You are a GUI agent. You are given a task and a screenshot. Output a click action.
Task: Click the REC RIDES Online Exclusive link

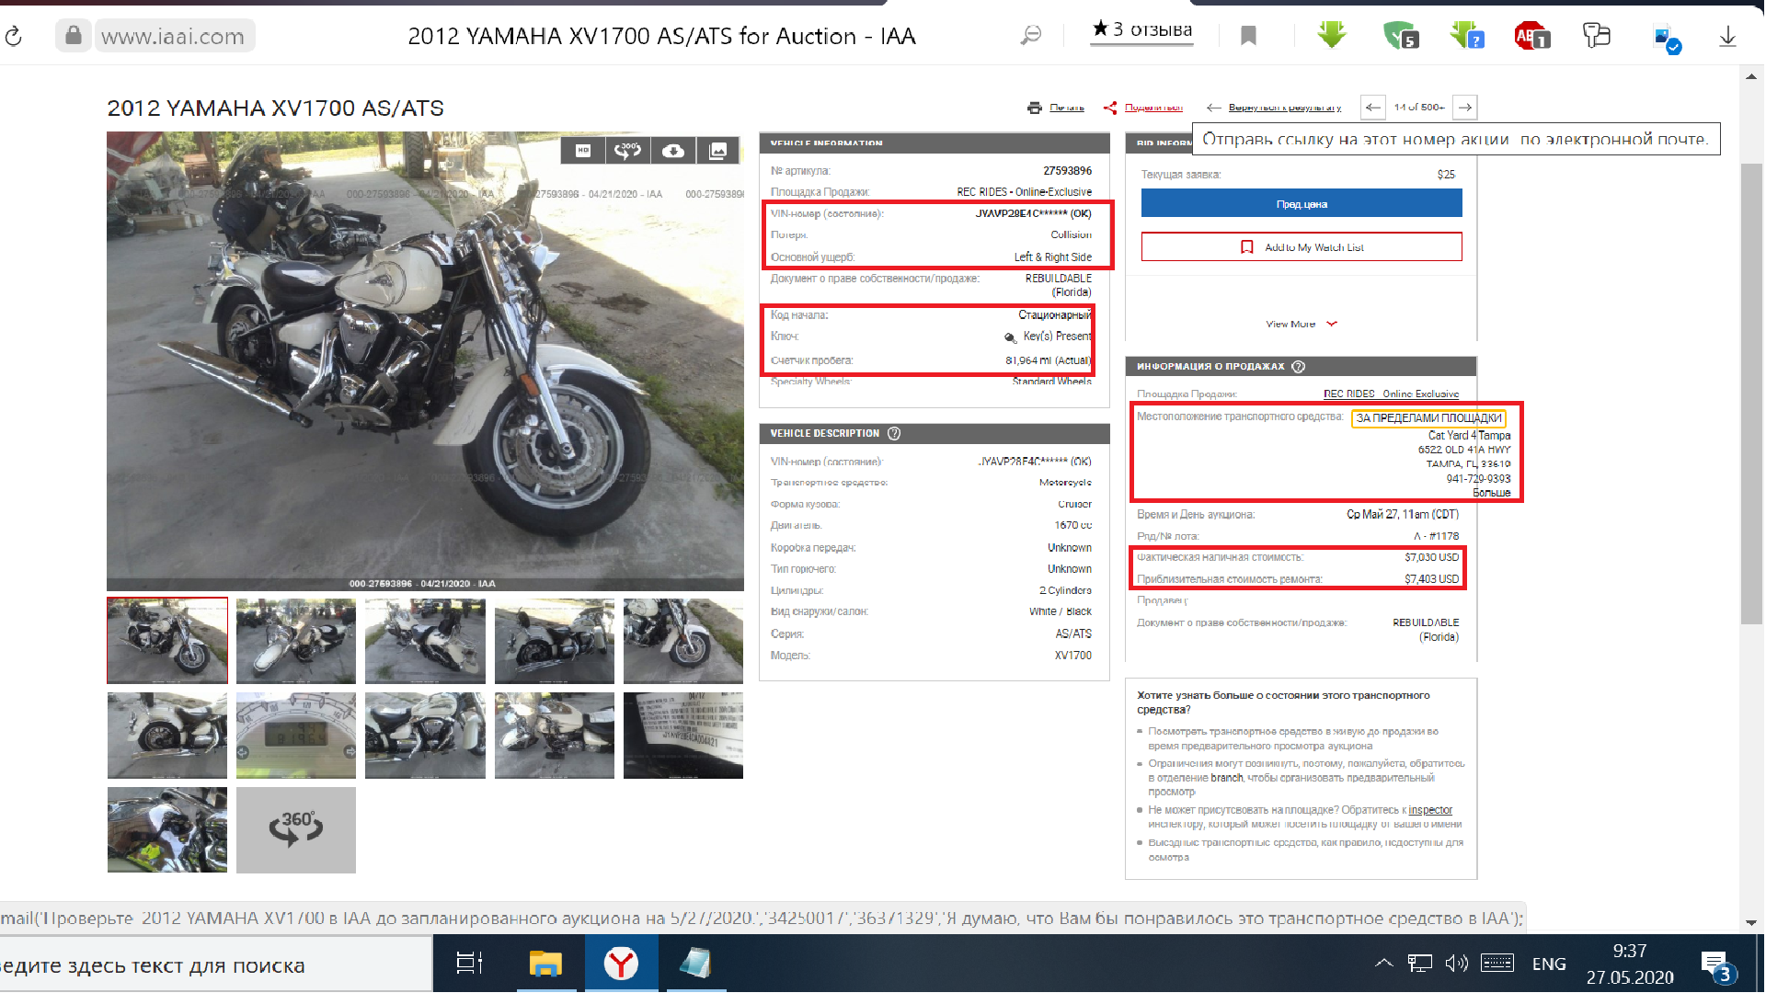(1391, 394)
